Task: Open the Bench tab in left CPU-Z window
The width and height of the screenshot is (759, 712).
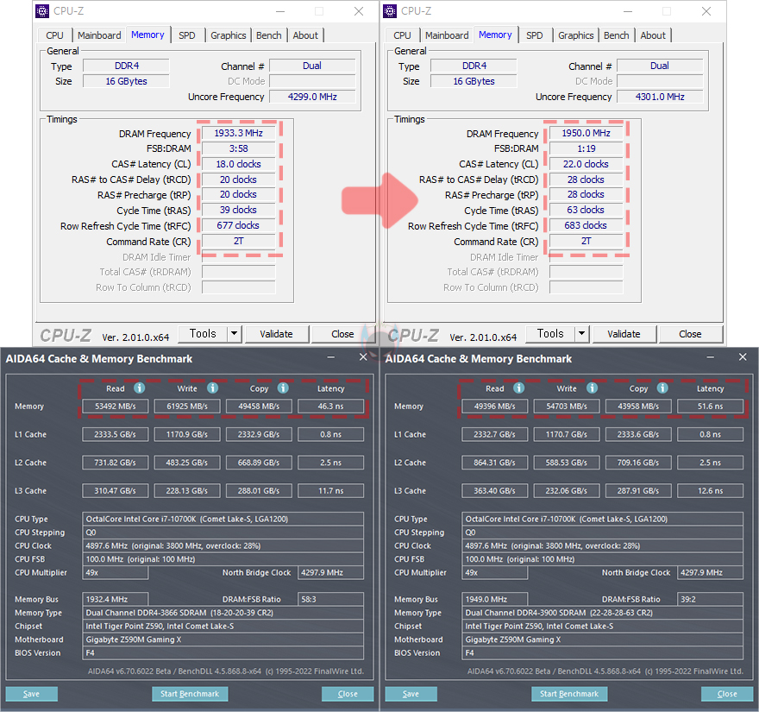Action: (x=268, y=35)
